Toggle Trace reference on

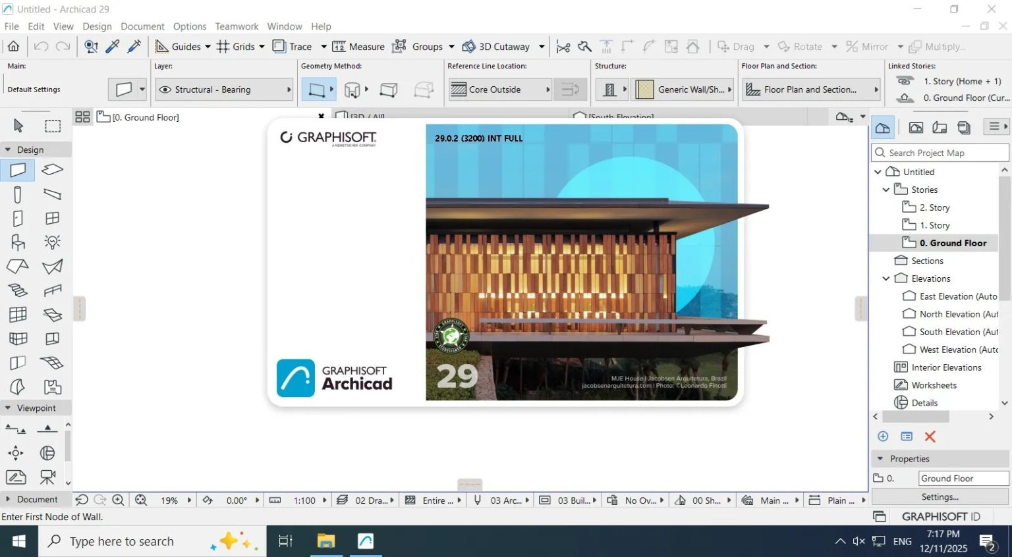click(x=292, y=47)
